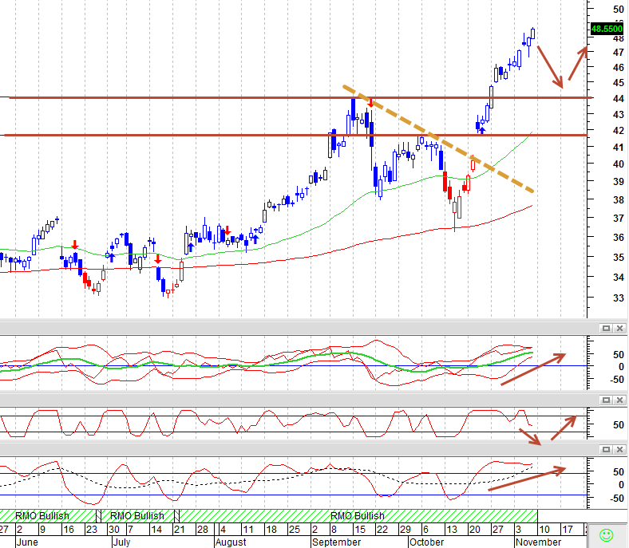Click the green smiley face icon
This screenshot has height=548, width=629.
pyautogui.click(x=606, y=534)
